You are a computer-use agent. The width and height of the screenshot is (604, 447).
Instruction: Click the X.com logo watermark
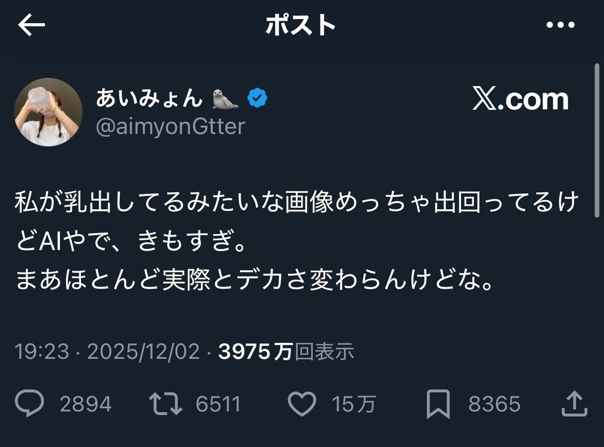[520, 98]
